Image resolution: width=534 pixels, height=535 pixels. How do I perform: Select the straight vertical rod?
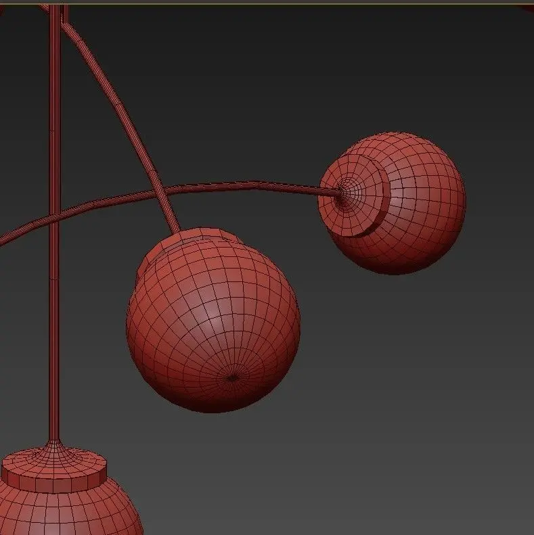pyautogui.click(x=54, y=222)
